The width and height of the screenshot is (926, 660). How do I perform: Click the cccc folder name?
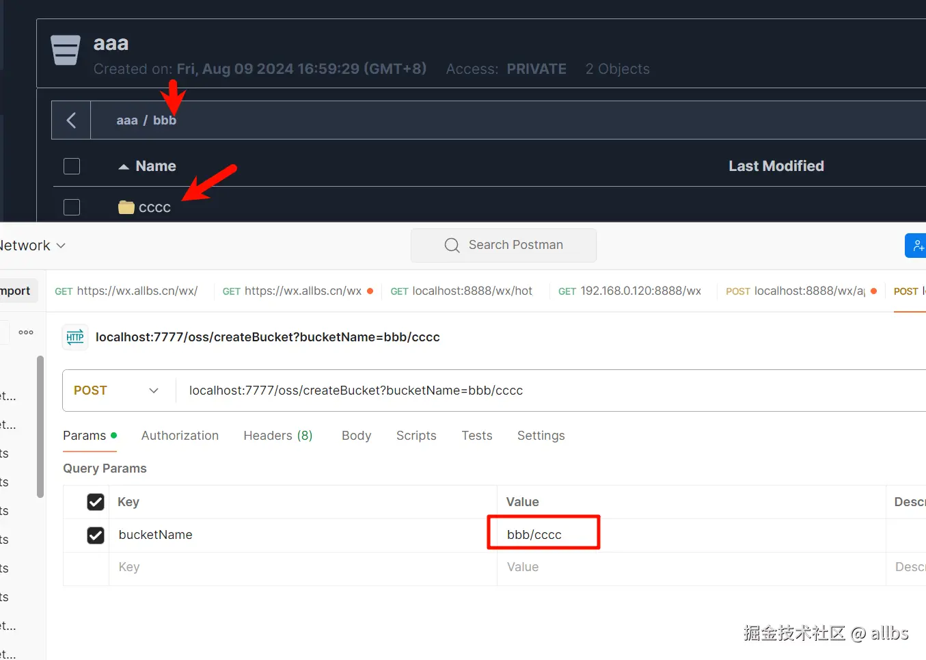point(154,208)
